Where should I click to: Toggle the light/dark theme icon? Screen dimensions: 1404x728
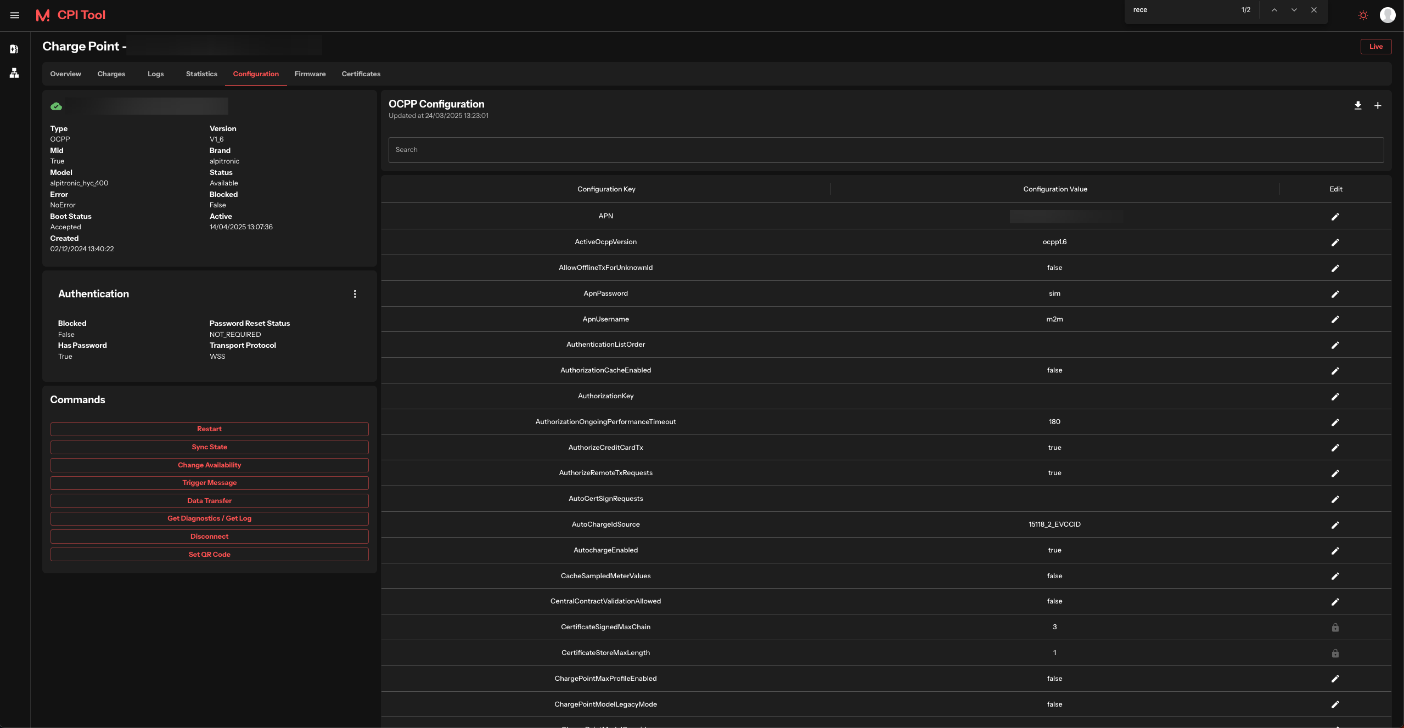click(x=1363, y=15)
